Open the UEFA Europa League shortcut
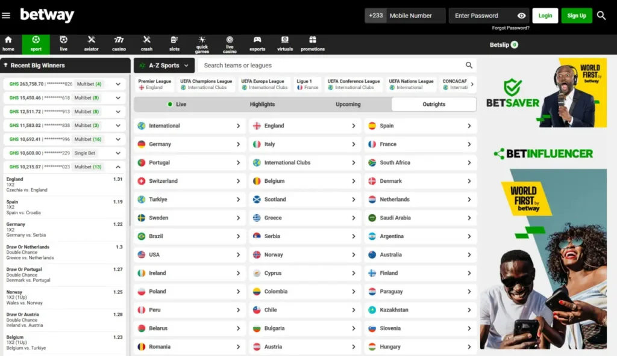 click(264, 84)
